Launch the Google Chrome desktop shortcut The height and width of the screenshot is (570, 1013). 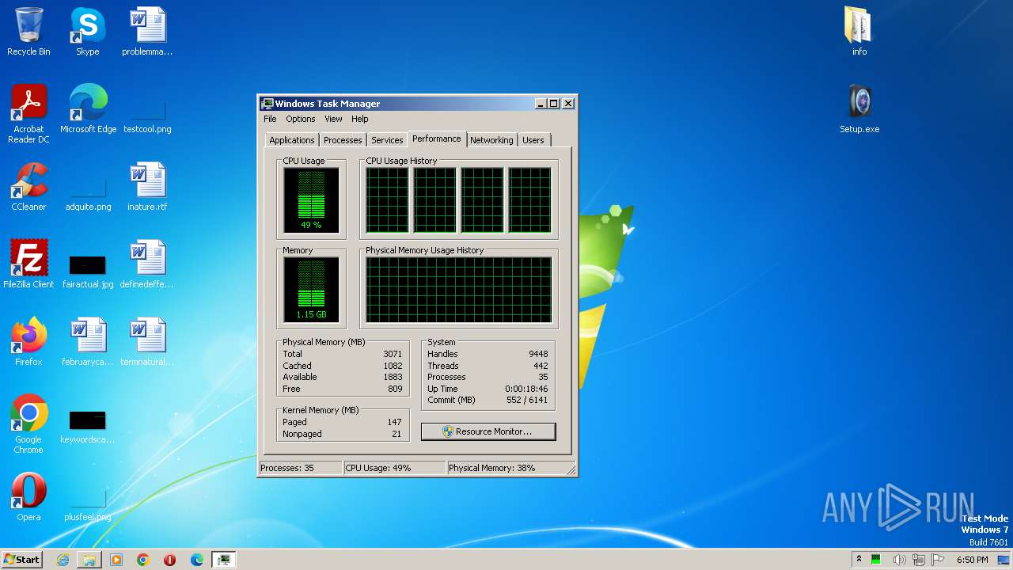[28, 424]
